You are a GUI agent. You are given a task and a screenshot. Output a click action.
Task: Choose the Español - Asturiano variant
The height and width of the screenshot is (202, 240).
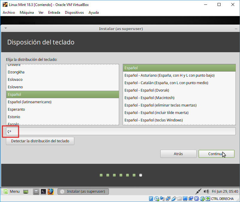(x=179, y=75)
